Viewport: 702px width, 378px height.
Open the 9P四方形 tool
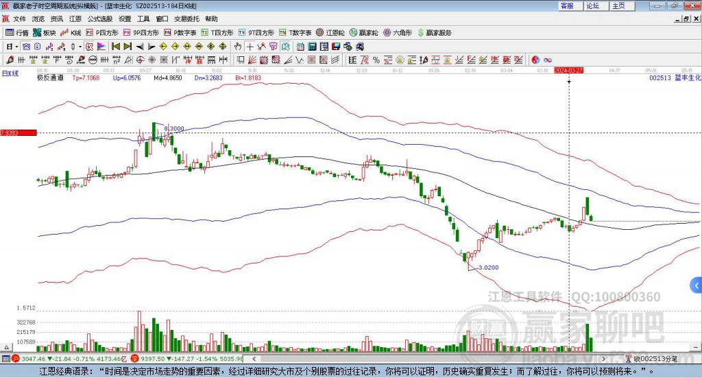pyautogui.click(x=141, y=33)
